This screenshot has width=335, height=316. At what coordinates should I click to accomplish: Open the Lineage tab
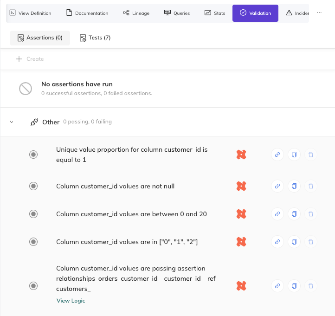coord(136,13)
